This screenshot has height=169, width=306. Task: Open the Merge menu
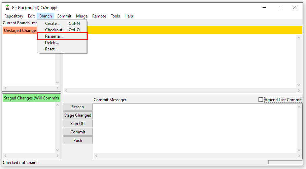pyautogui.click(x=82, y=16)
